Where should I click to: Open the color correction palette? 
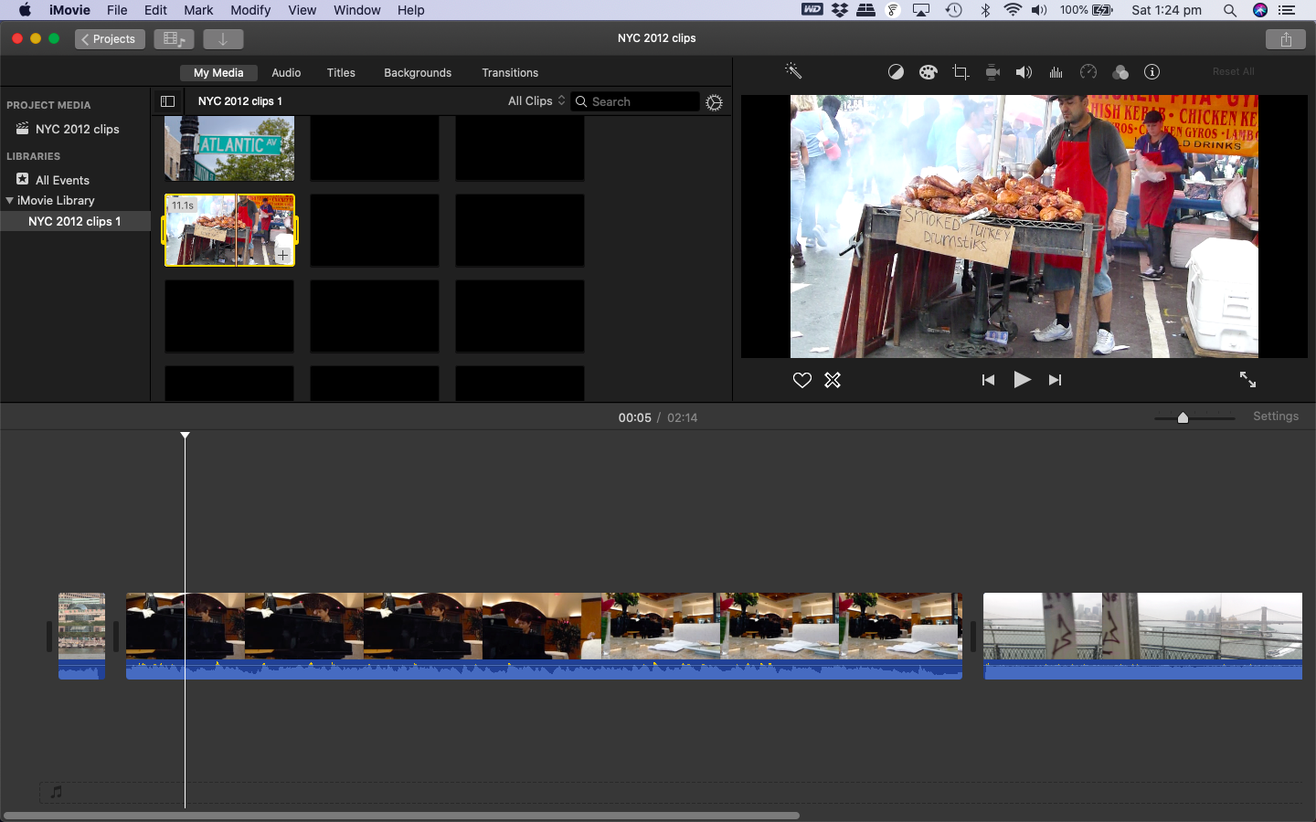928,72
